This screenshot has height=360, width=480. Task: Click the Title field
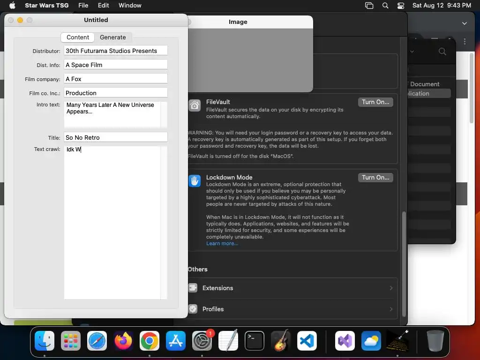[116, 137]
